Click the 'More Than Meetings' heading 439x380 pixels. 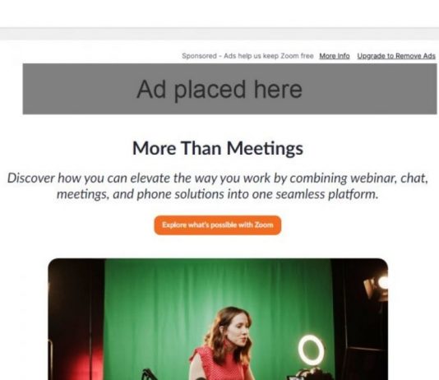point(218,148)
